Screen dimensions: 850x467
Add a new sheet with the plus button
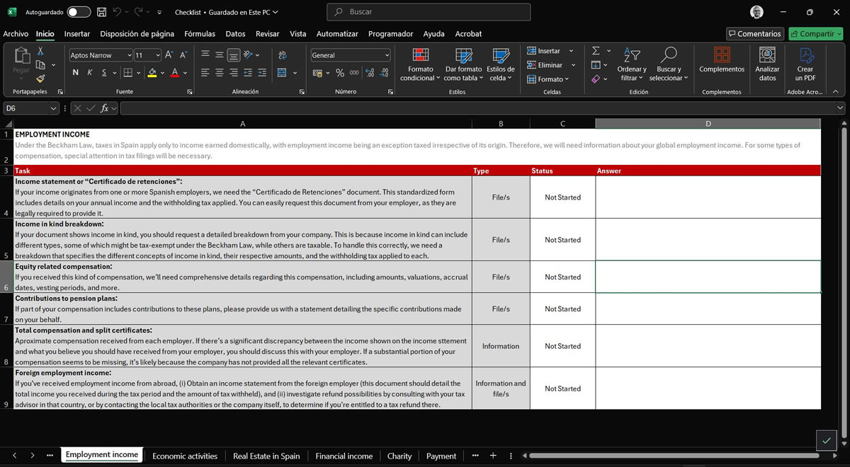click(493, 456)
